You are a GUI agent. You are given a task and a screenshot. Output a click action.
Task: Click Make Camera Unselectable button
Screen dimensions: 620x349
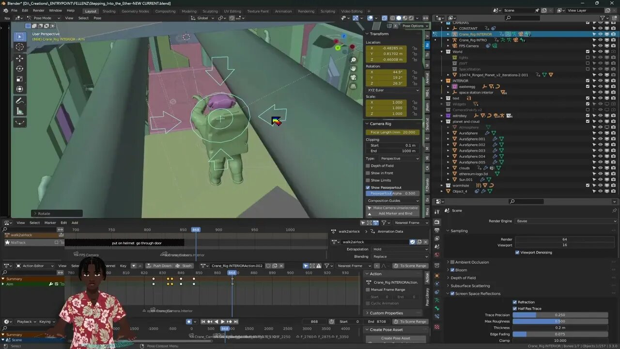coord(393,208)
